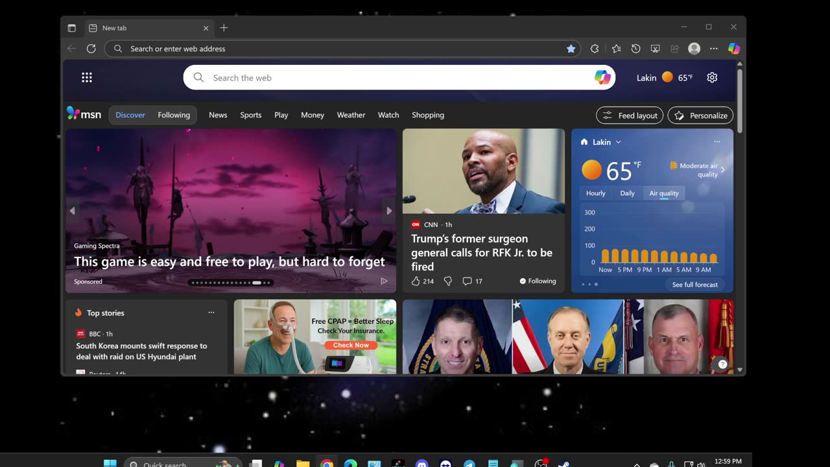Click the favorite star in address bar

pos(571,49)
